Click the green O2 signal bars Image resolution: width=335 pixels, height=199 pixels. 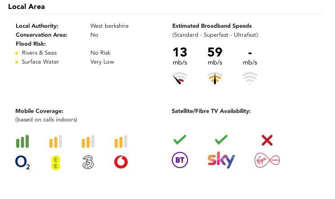[x=22, y=142]
